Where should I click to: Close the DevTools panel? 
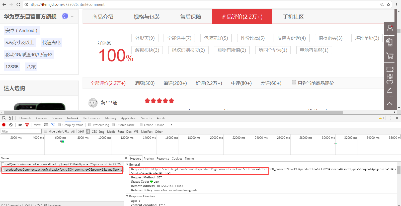tap(397, 118)
